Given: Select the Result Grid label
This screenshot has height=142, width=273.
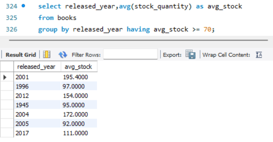Looking at the screenshot, I should [21, 55].
